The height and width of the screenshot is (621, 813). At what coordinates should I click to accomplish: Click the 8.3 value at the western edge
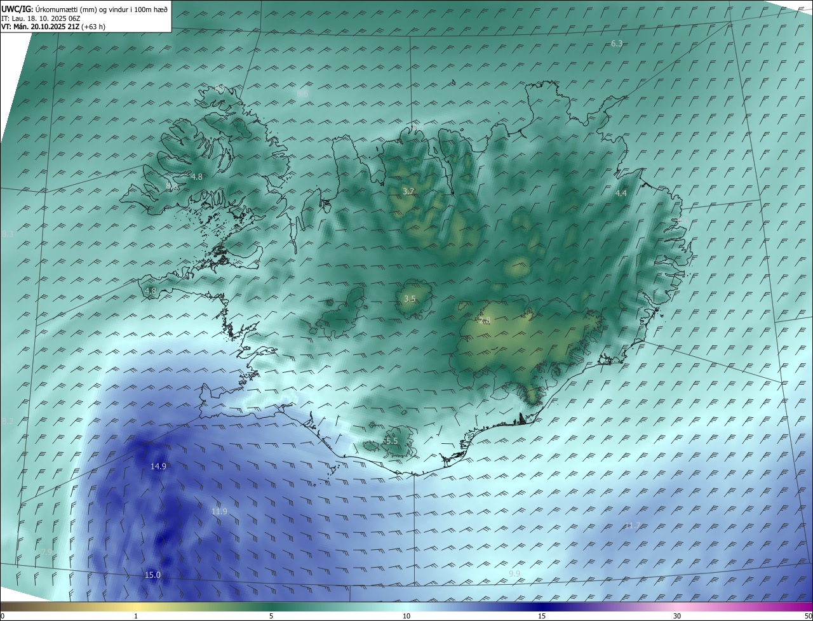[x=8, y=234]
